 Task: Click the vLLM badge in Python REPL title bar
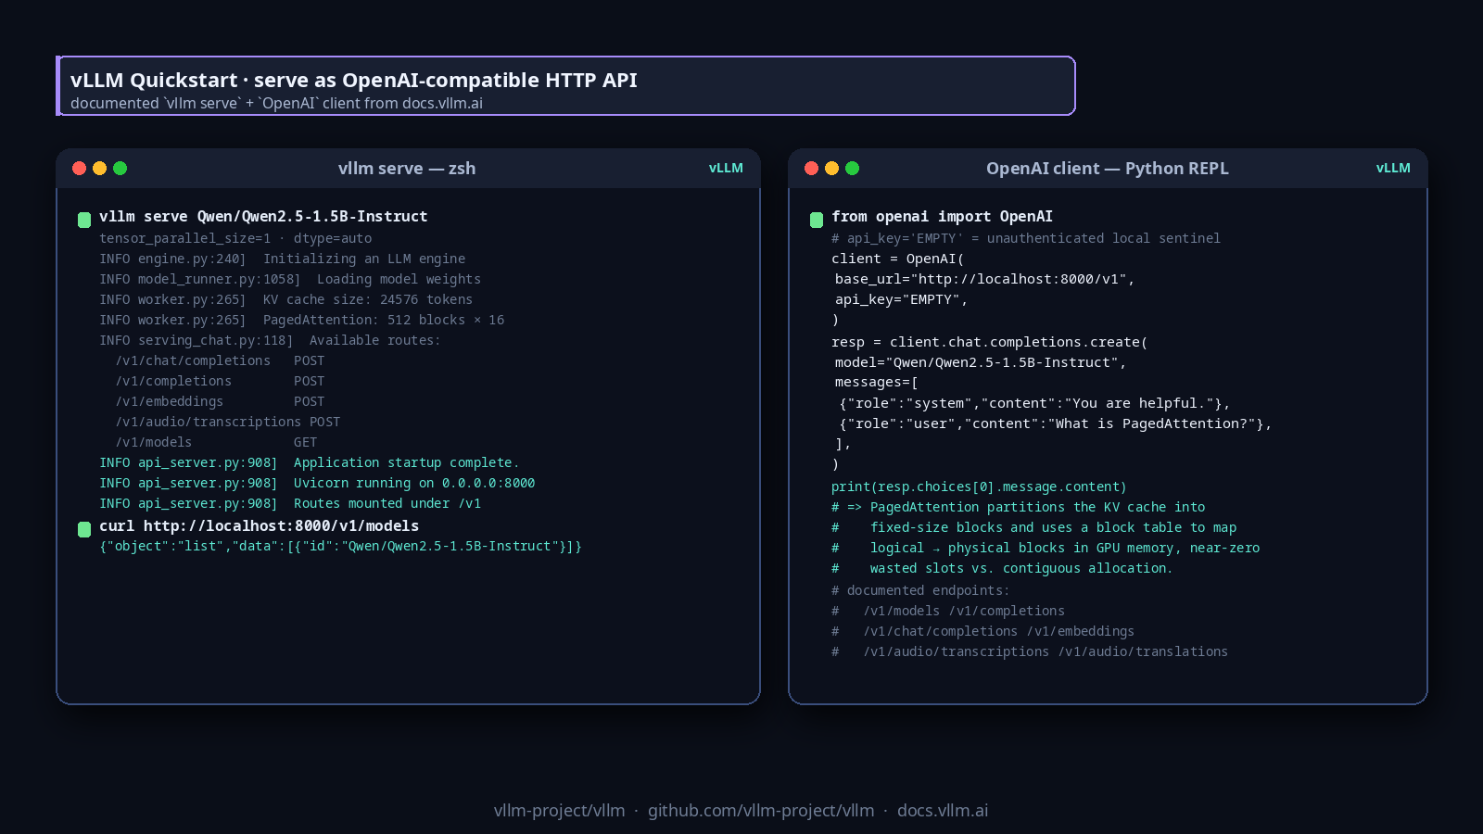(1393, 168)
